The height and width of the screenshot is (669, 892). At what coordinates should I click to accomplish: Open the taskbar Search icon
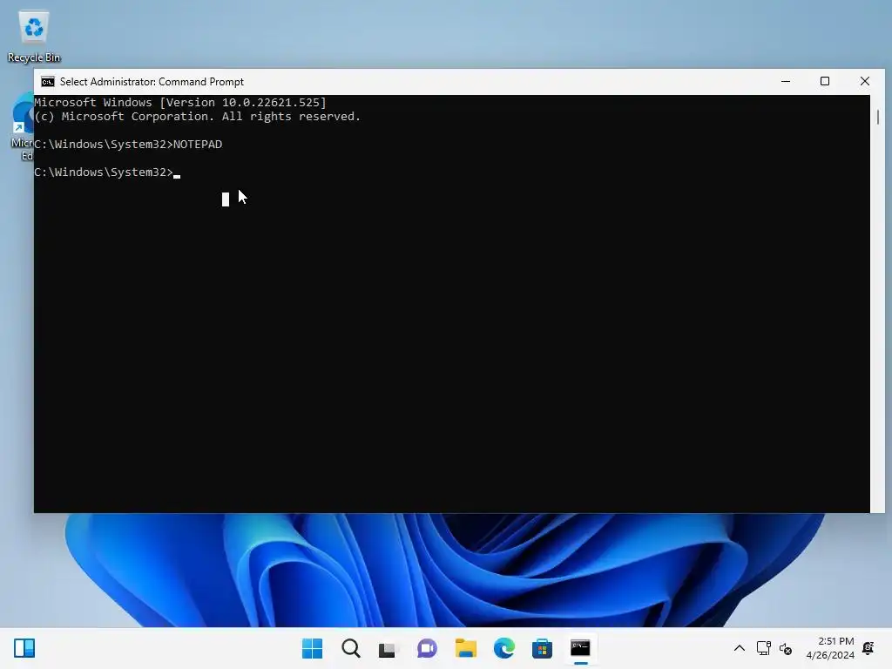[350, 648]
